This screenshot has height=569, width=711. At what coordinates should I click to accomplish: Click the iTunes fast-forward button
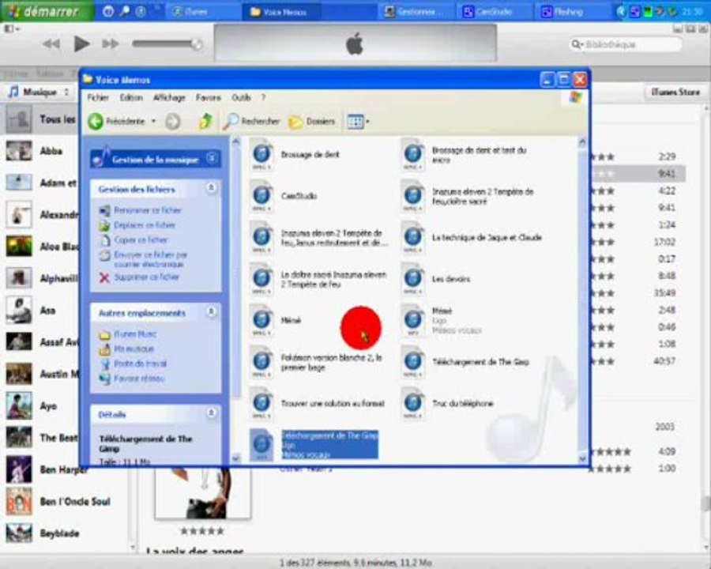pyautogui.click(x=110, y=44)
